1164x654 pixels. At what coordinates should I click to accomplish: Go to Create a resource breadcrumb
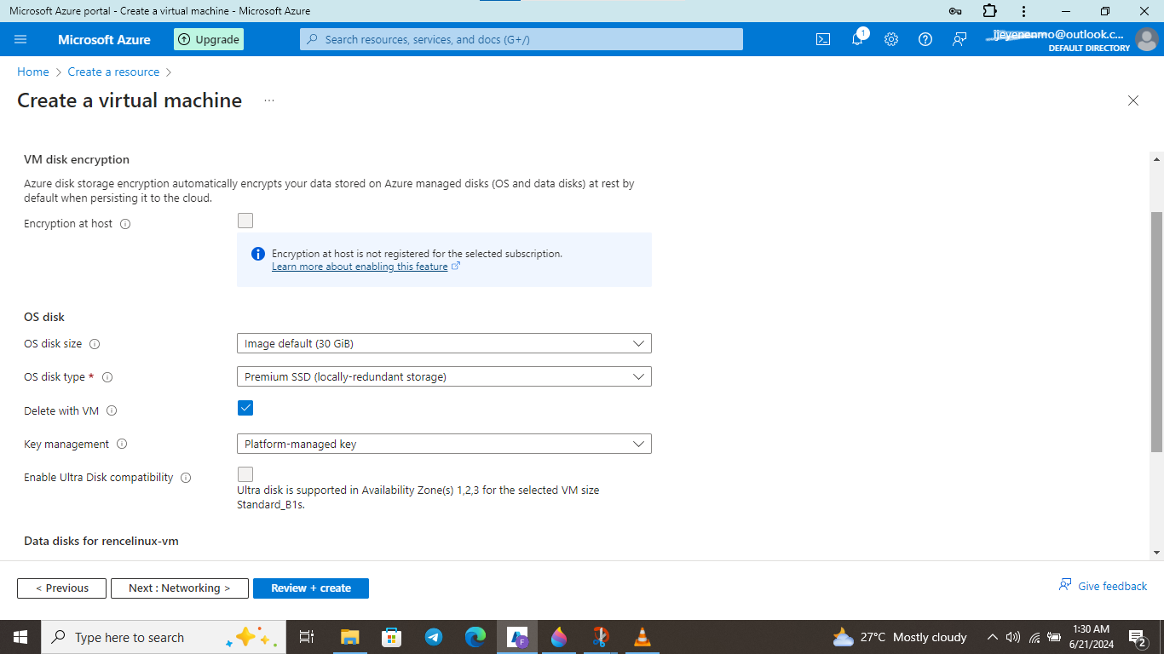pos(113,72)
